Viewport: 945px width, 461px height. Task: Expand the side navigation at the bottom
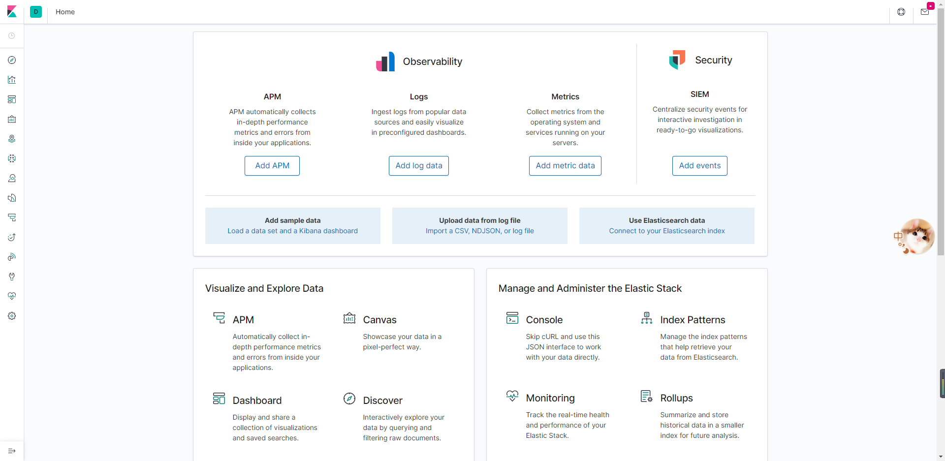pyautogui.click(x=12, y=451)
